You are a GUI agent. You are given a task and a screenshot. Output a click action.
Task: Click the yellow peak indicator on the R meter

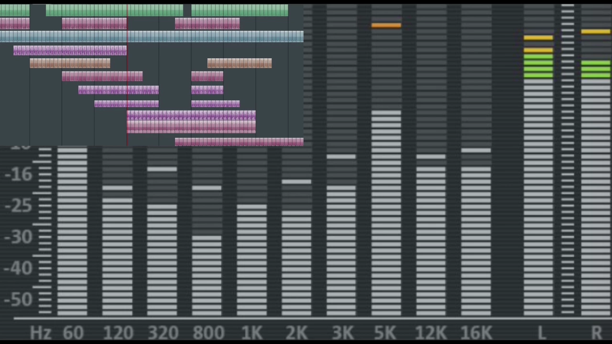click(x=596, y=32)
